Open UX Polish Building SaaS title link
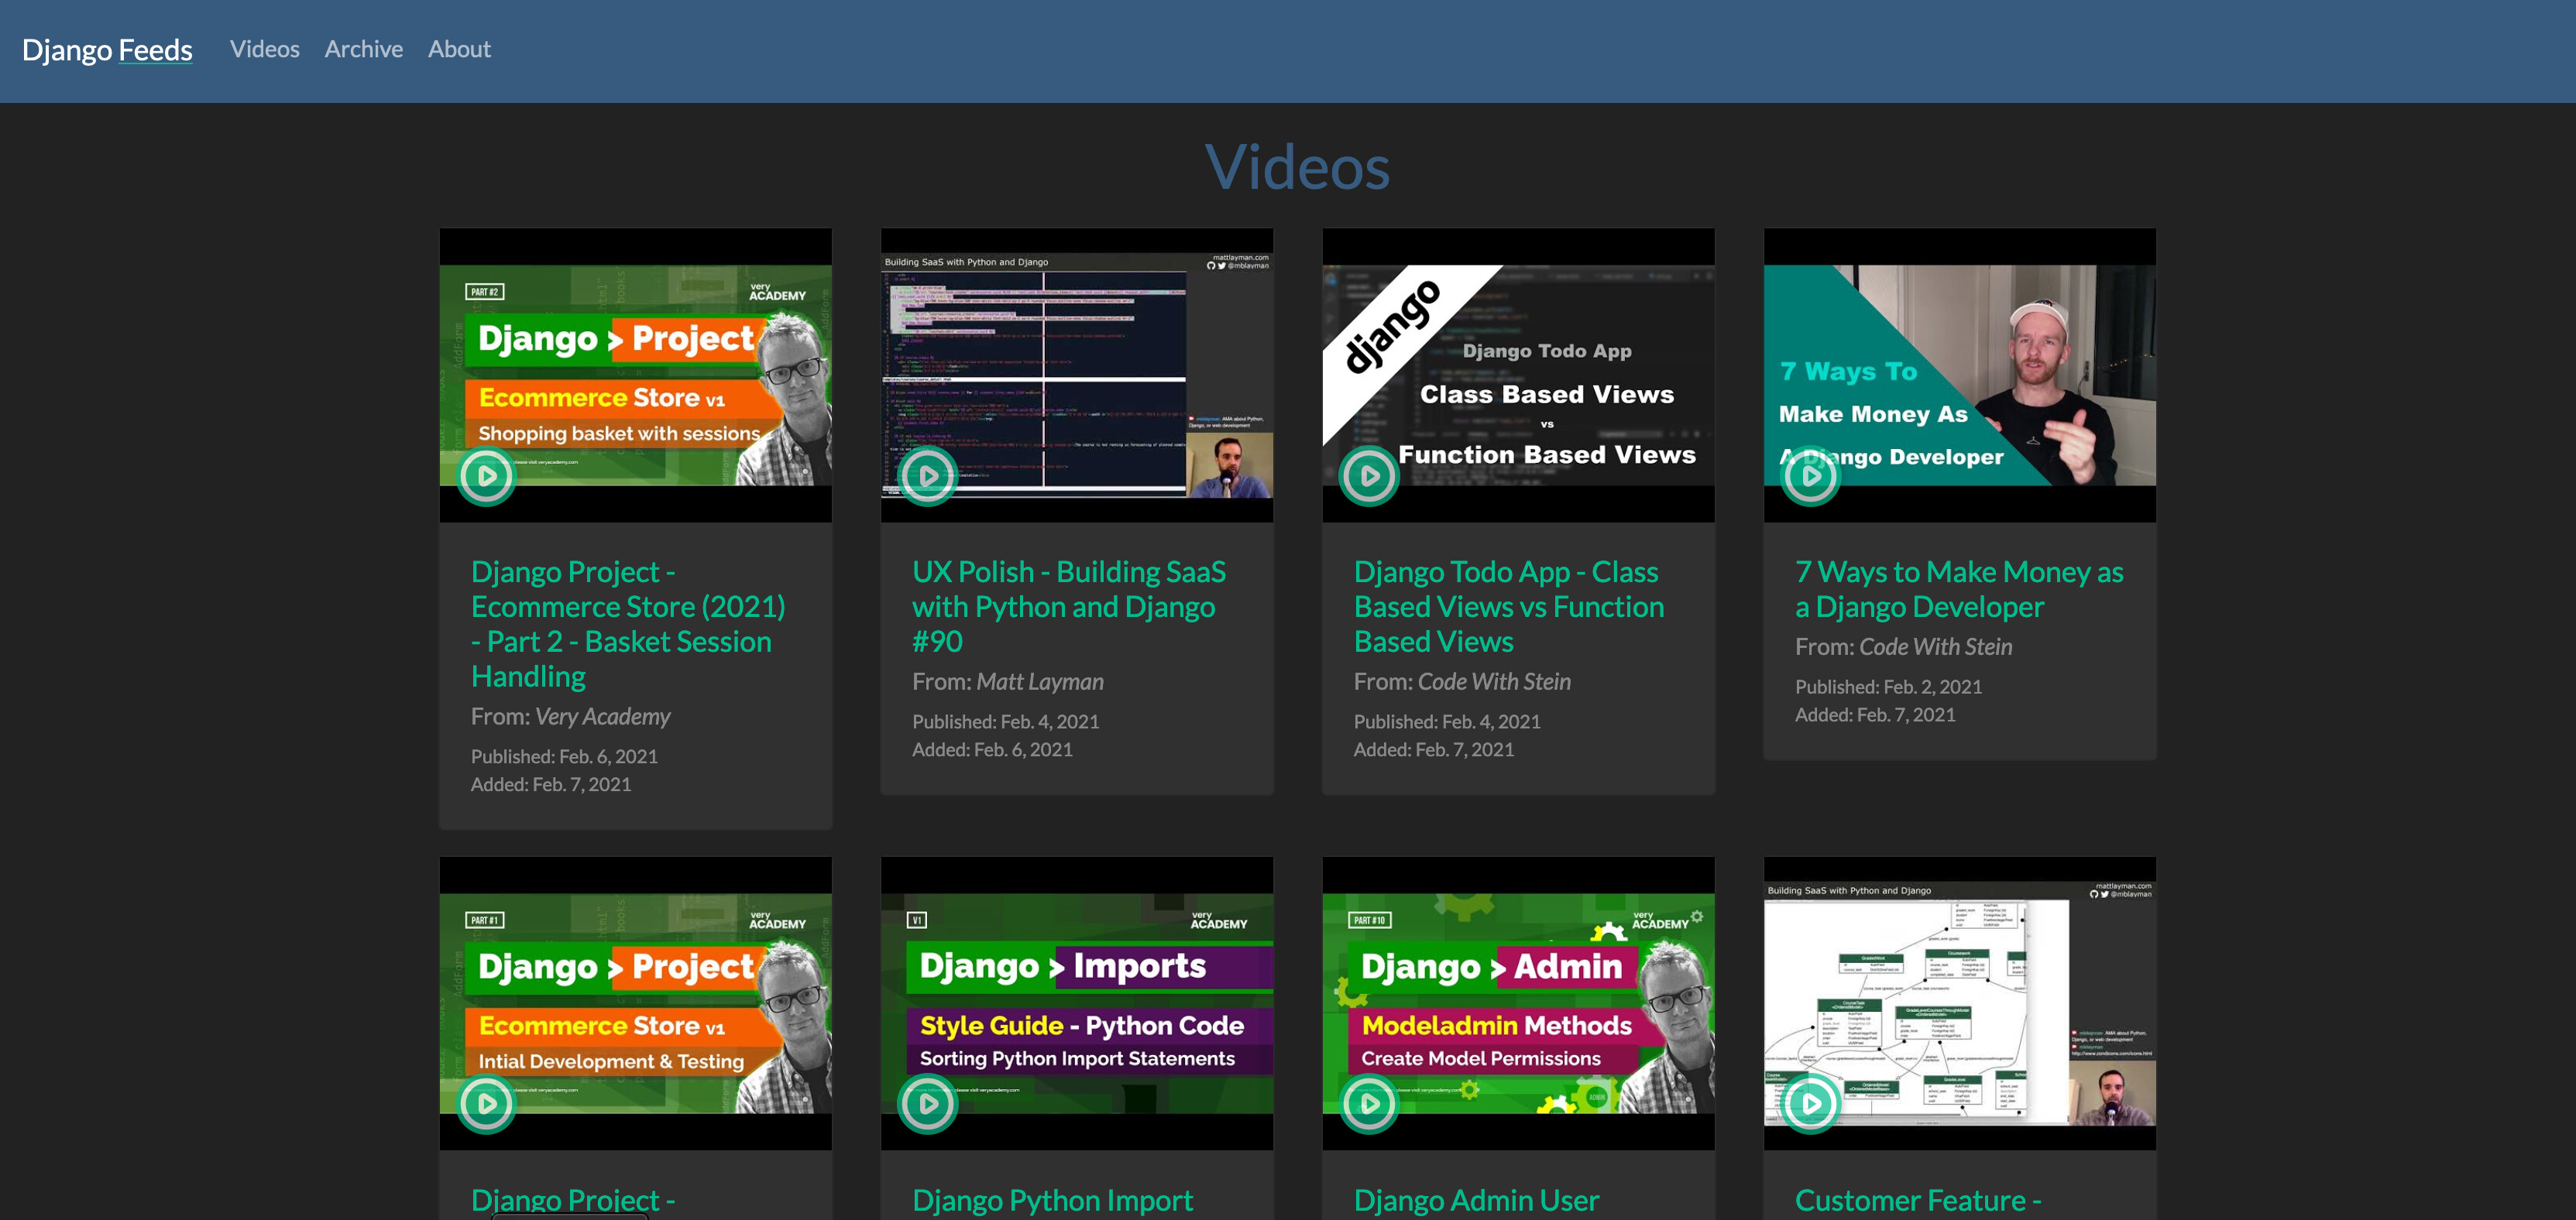Image resolution: width=2576 pixels, height=1220 pixels. (x=1068, y=605)
